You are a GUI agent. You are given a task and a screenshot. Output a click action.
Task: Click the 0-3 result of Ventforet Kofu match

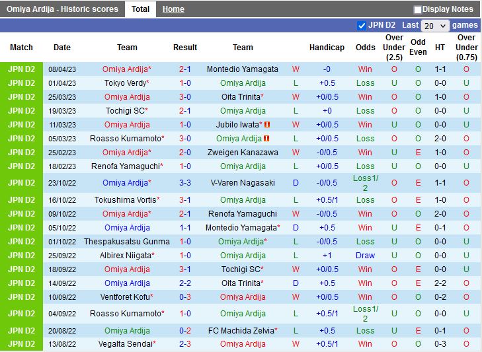click(184, 297)
